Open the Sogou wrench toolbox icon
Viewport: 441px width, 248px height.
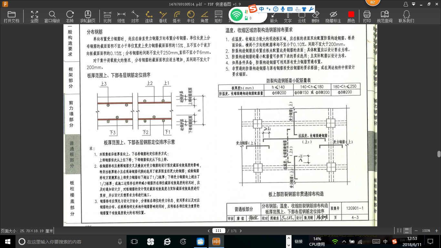coord(311,9)
